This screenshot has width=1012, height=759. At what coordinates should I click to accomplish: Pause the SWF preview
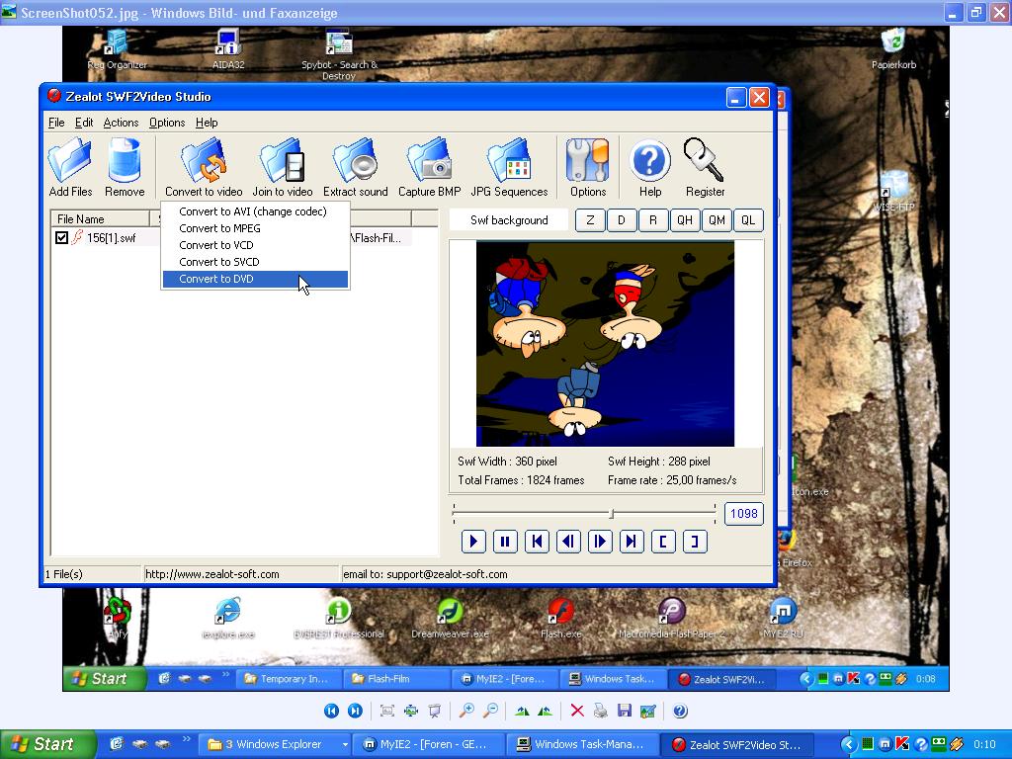pos(505,541)
